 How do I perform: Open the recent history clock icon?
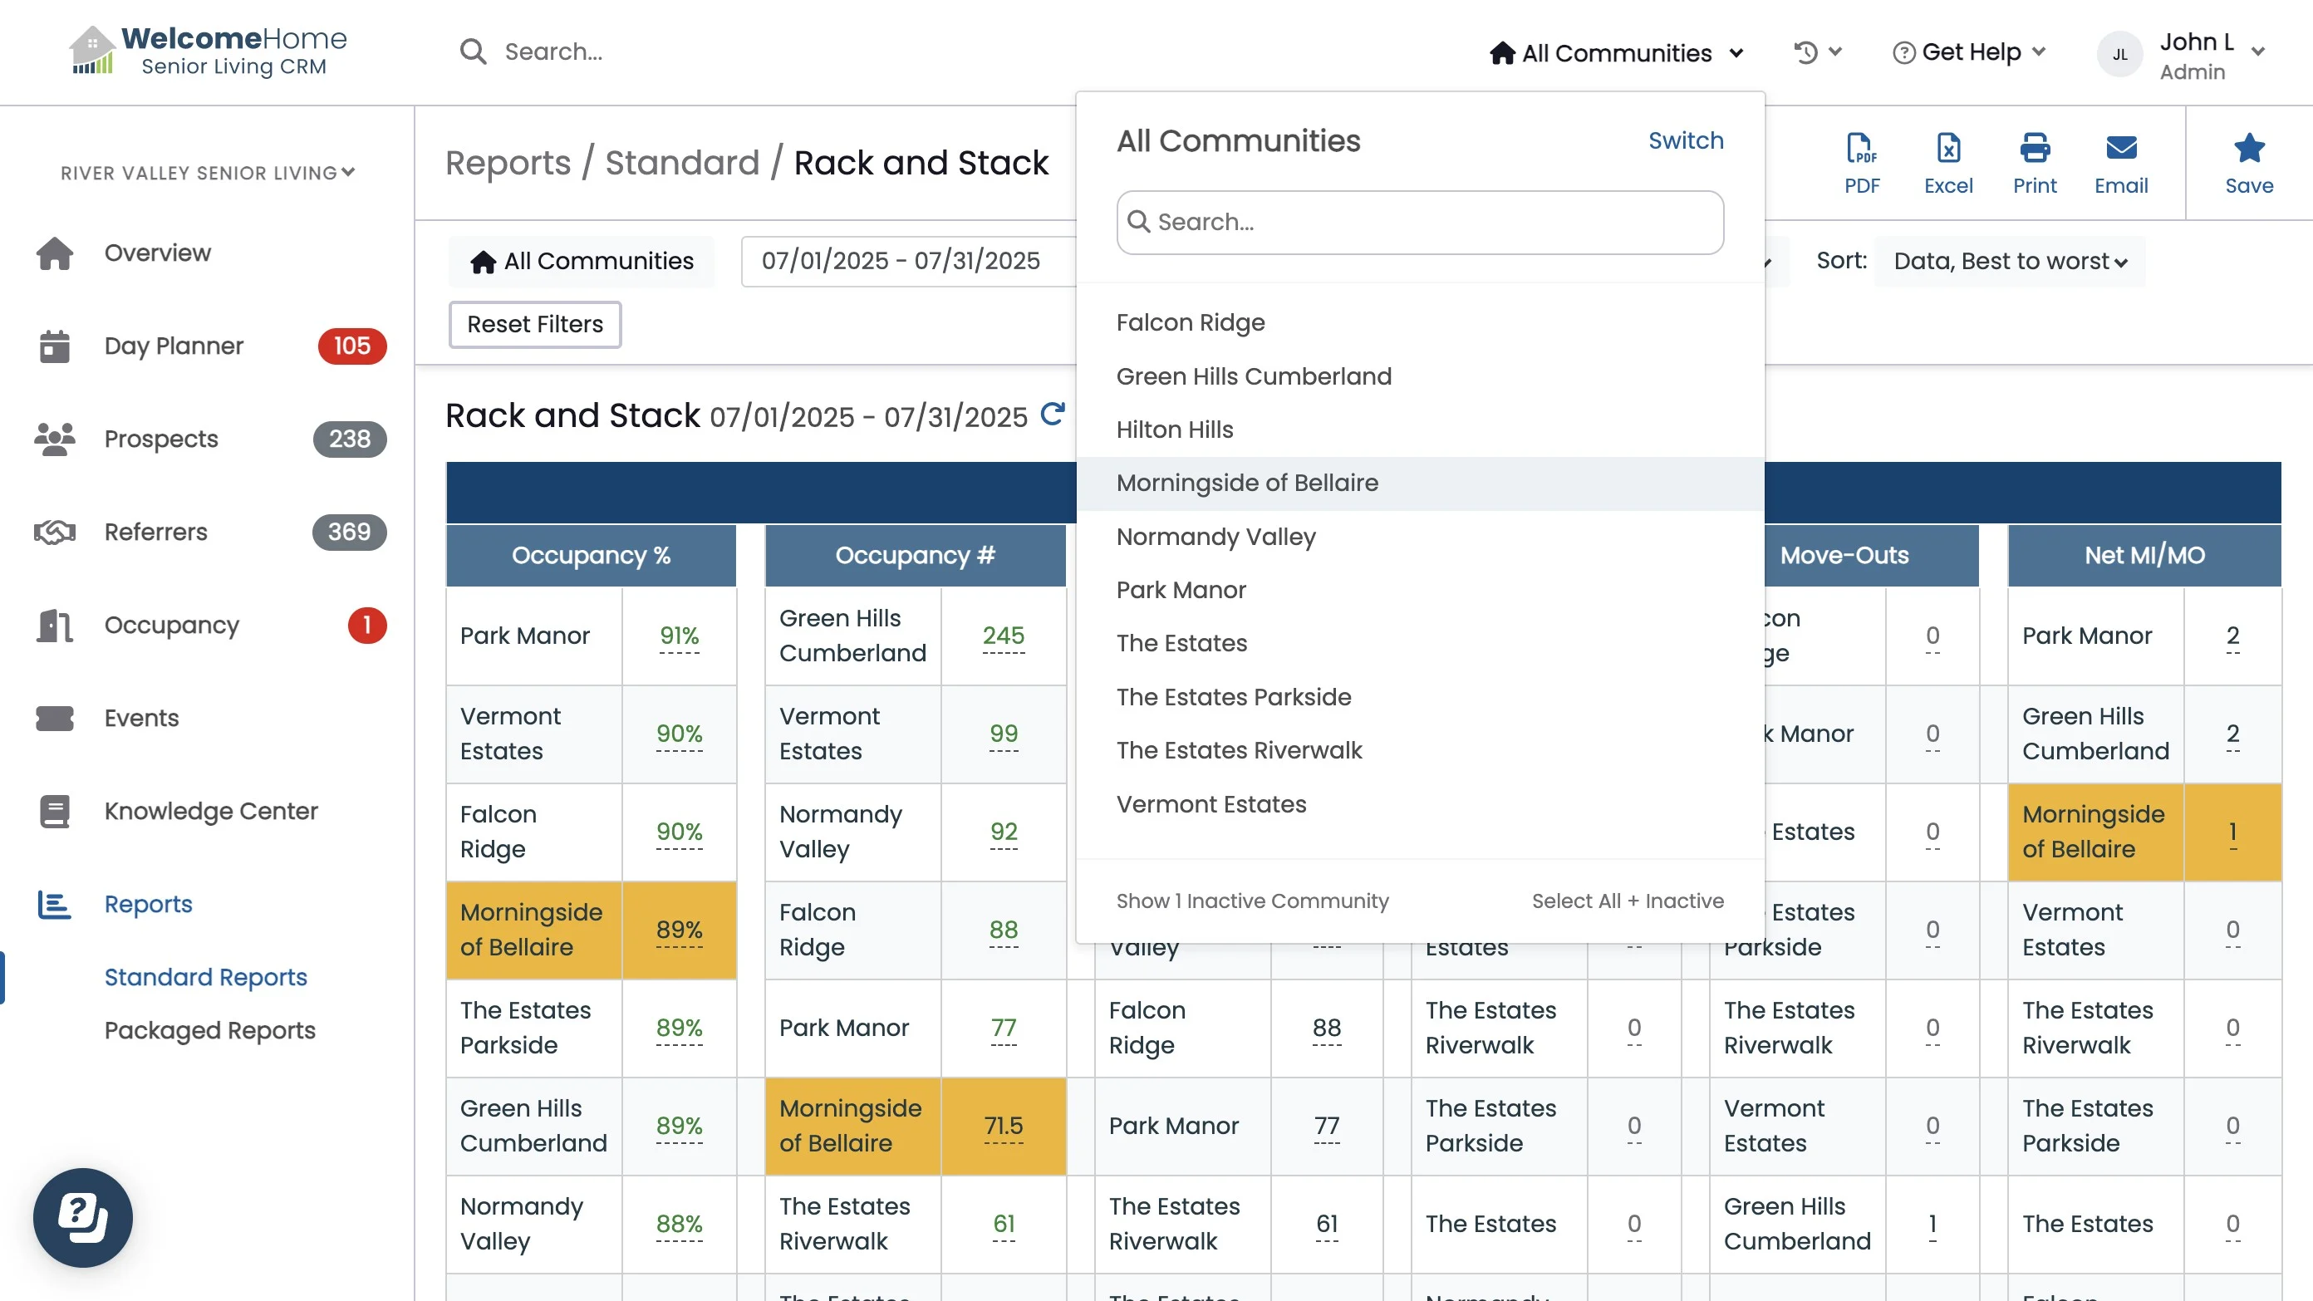[x=1816, y=52]
